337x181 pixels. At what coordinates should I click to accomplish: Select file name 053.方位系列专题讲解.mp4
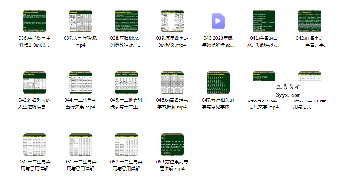tap(172, 165)
